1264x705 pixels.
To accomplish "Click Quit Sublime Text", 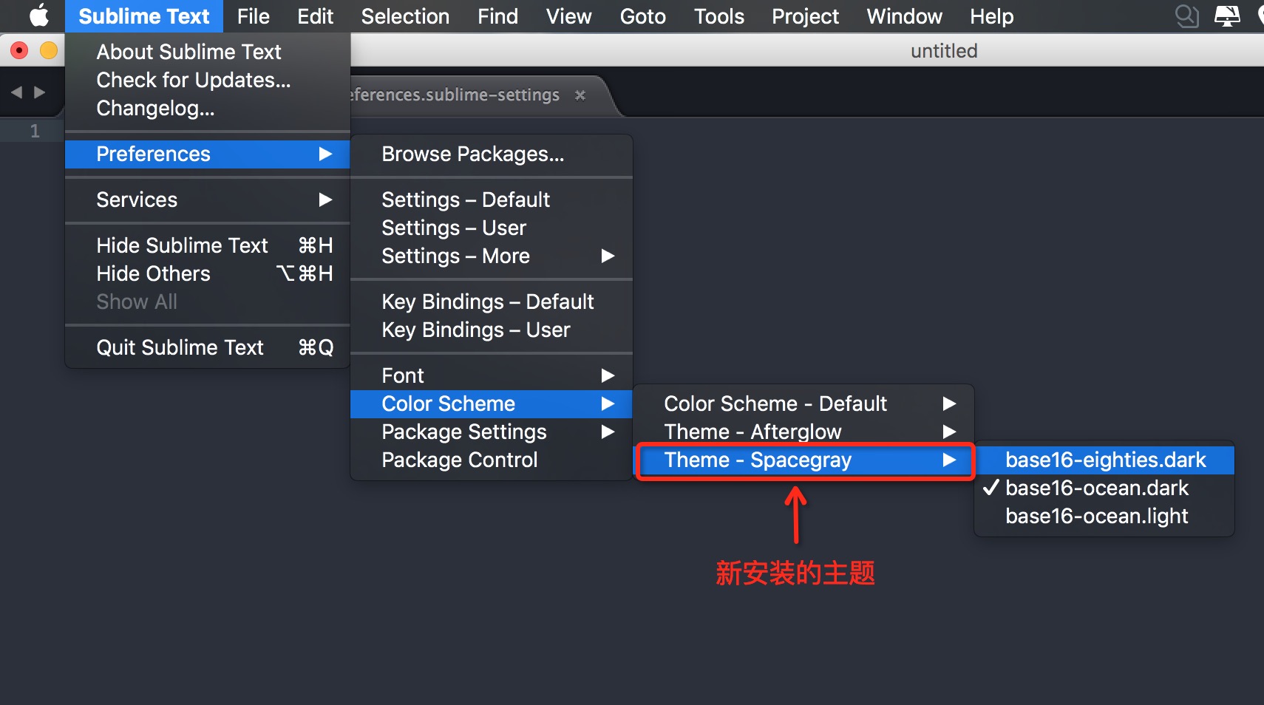I will tap(180, 347).
